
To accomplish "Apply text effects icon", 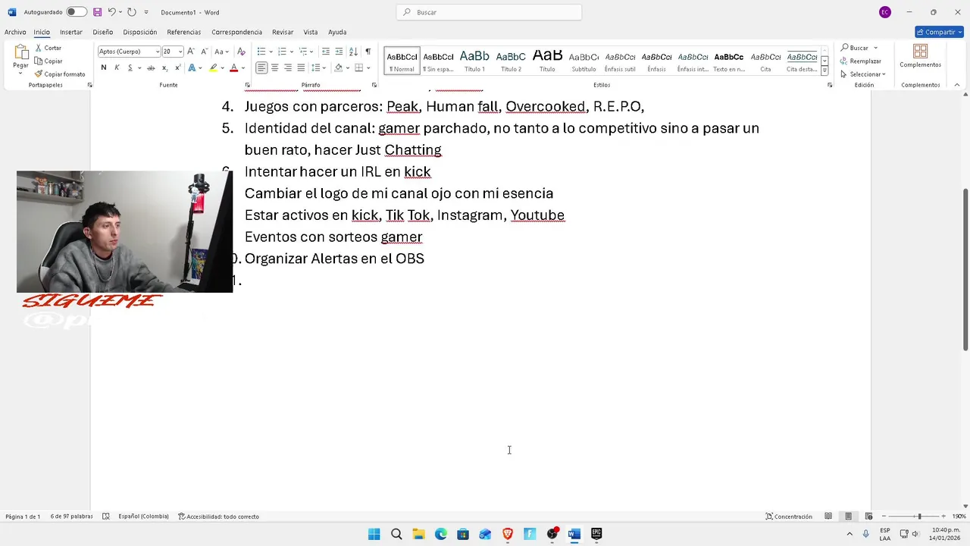I will coord(192,67).
